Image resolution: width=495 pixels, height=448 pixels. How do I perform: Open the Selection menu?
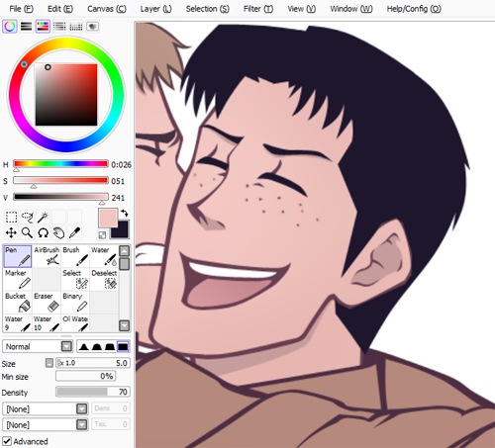tap(207, 9)
